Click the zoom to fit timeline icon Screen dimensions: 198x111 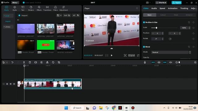click(x=195, y=62)
